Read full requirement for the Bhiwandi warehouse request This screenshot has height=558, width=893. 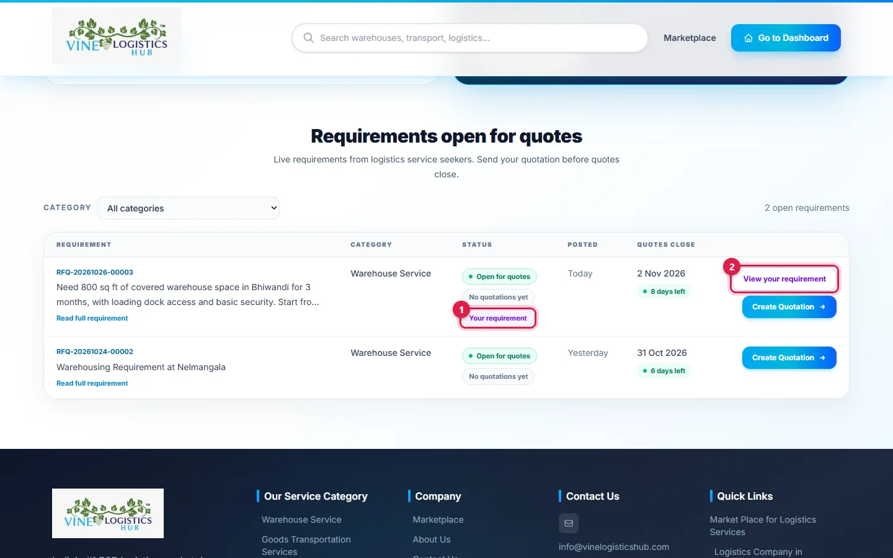point(92,318)
